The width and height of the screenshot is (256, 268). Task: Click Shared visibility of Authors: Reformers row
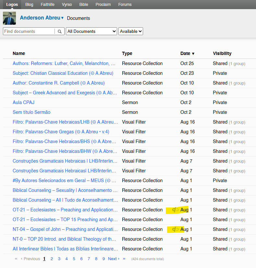229,63
